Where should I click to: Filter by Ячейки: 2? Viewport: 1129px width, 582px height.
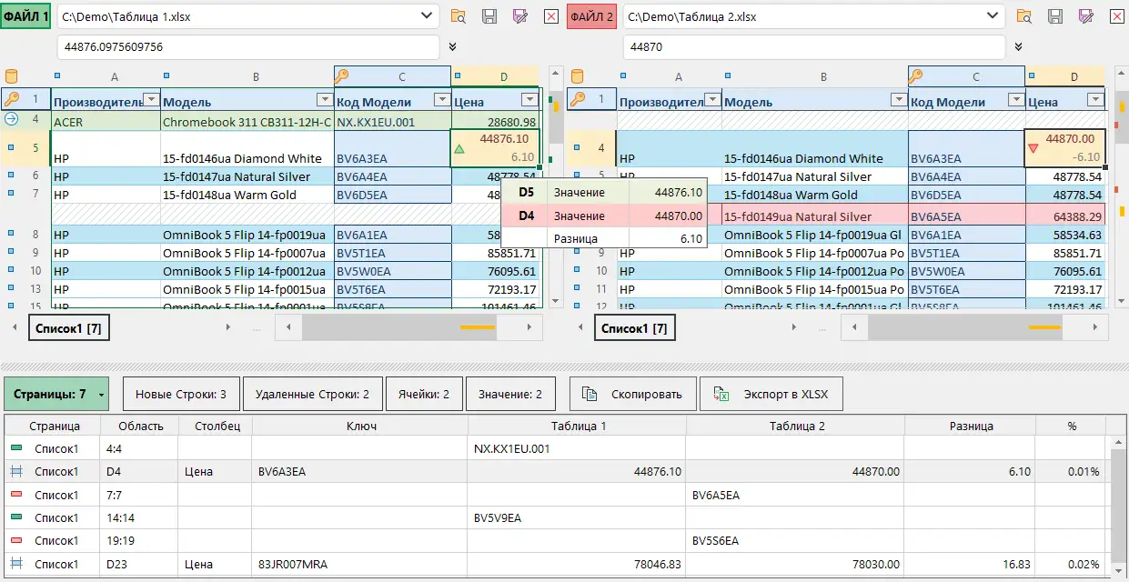click(x=424, y=394)
